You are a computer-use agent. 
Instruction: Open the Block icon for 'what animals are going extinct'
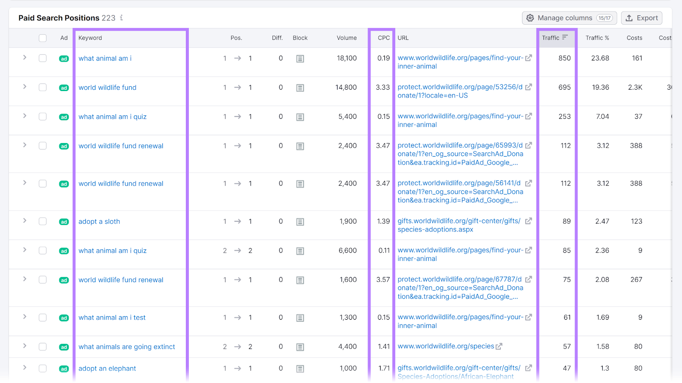coord(300,346)
